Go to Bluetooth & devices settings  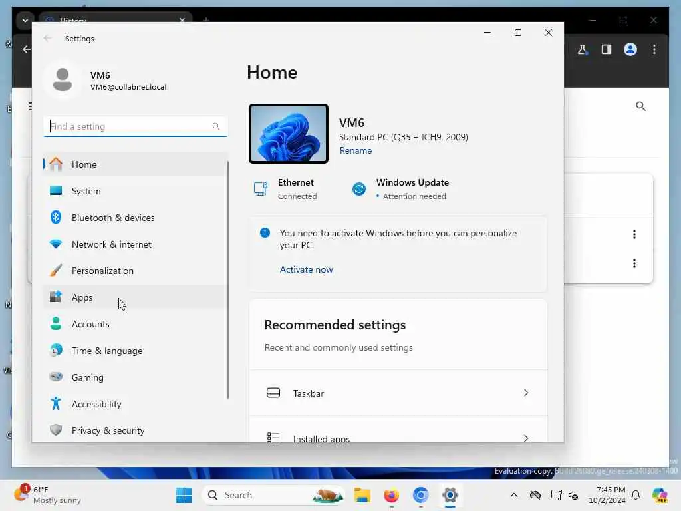(x=135, y=218)
